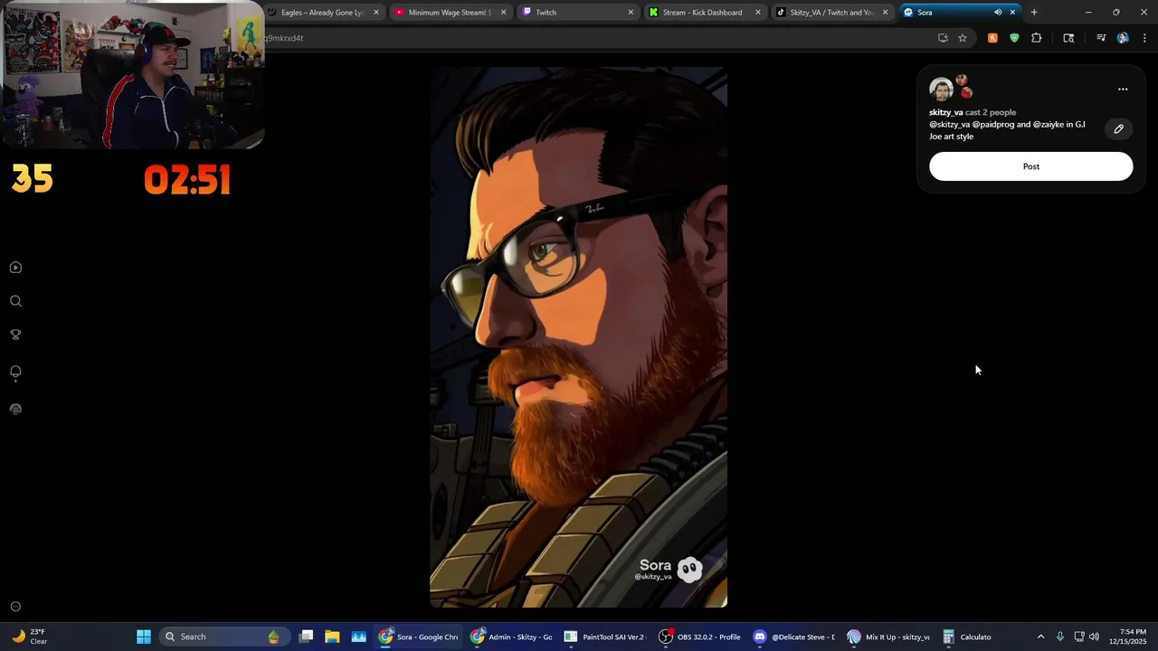
Task: Open the Sora home sidebar icon
Action: coord(15,268)
